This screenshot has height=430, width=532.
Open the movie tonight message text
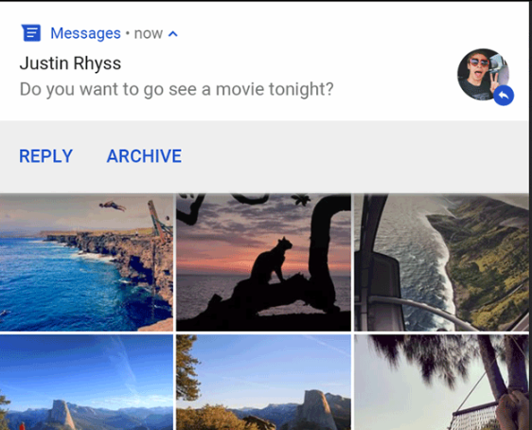(x=176, y=89)
